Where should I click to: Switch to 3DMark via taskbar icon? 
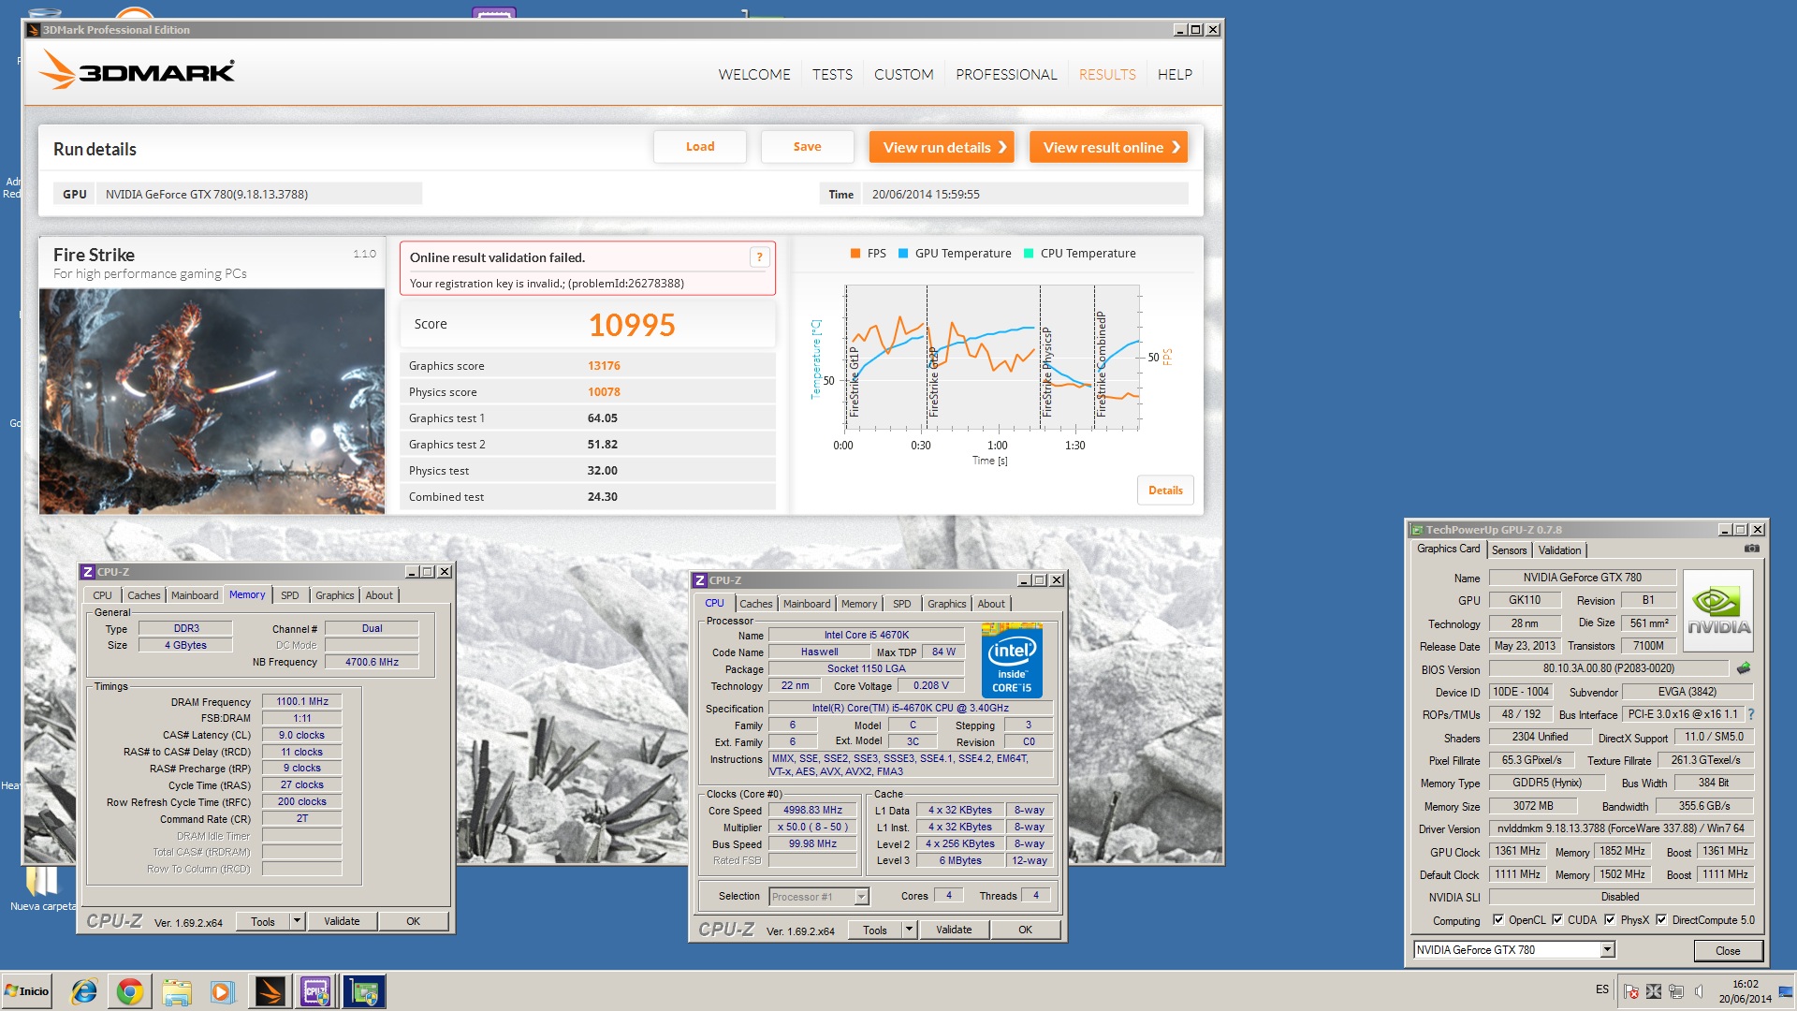270,991
